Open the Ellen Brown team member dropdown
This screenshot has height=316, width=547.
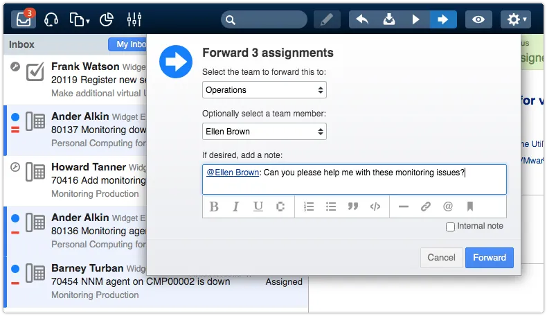click(264, 132)
